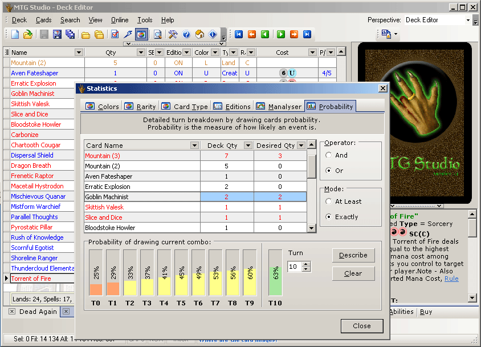Open the Perspective dropdown
This screenshot has height=347, width=481.
pyautogui.click(x=468, y=21)
